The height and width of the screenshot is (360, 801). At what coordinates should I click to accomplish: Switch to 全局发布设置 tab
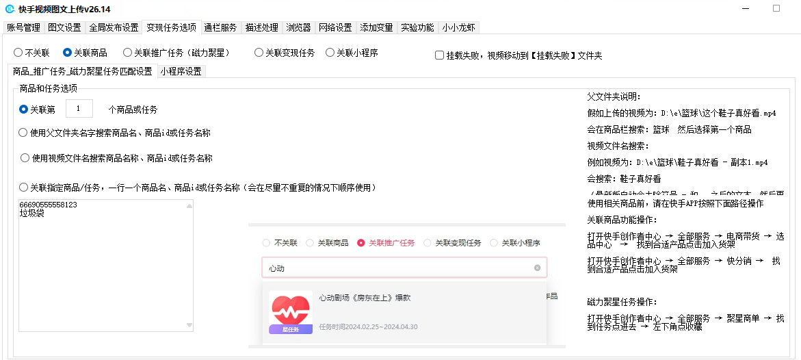[x=114, y=27]
